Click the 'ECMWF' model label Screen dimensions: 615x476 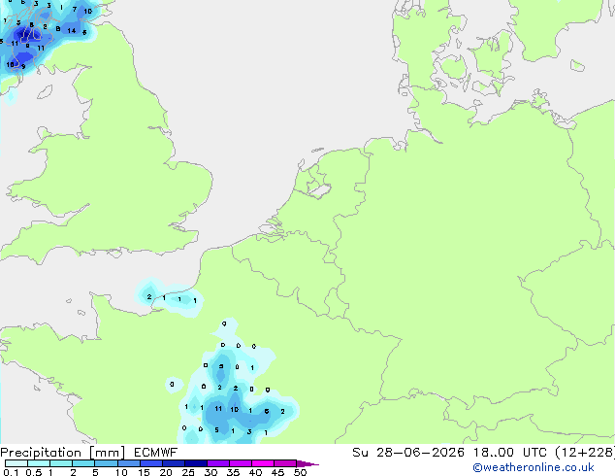click(x=156, y=453)
